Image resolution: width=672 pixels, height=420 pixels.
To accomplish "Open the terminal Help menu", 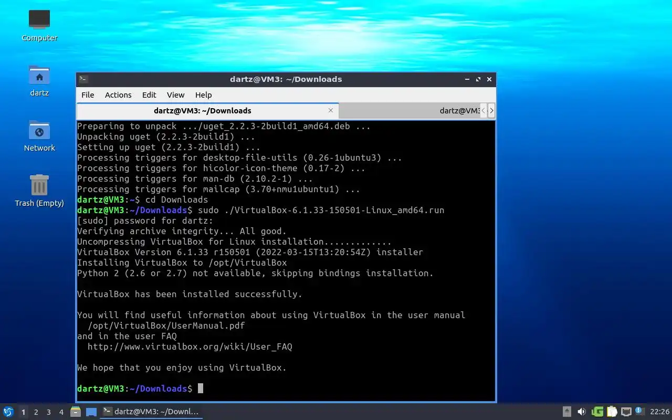I will click(x=203, y=94).
